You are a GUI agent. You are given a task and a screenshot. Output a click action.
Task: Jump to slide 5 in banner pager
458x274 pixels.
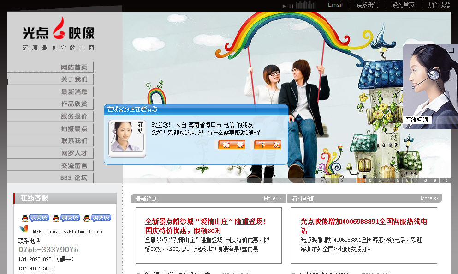(x=398, y=181)
